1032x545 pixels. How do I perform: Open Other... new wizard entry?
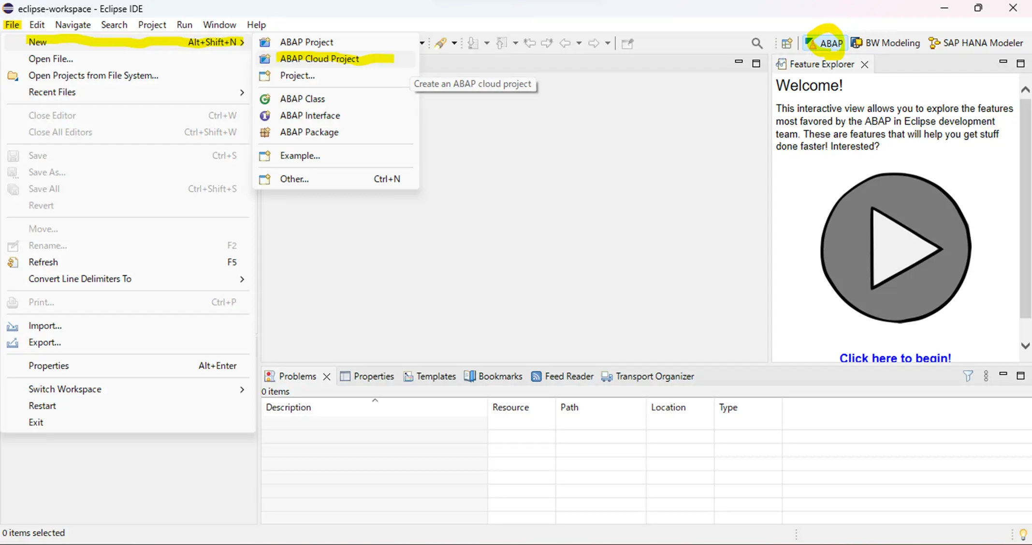335,179
